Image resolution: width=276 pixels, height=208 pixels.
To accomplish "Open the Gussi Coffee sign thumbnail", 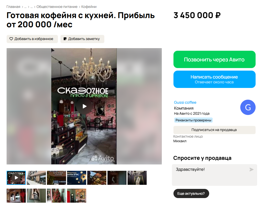I will point(57,178).
